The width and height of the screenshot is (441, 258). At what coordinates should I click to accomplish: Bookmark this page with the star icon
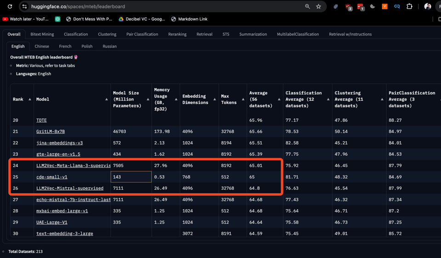[318, 6]
